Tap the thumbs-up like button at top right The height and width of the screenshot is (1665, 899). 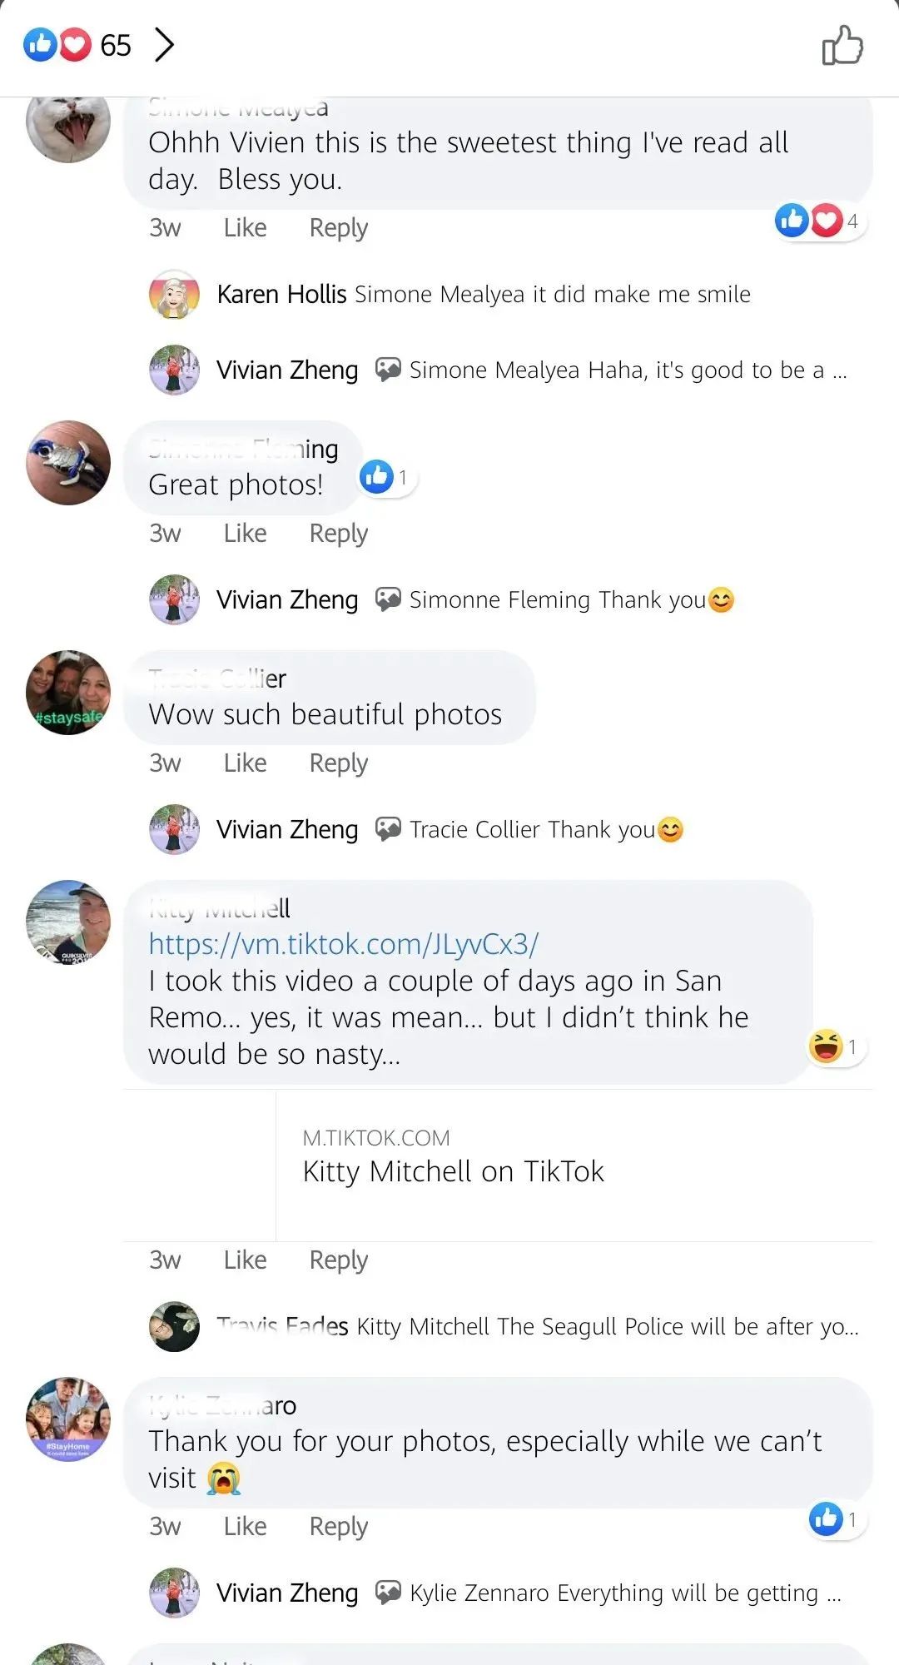point(842,45)
